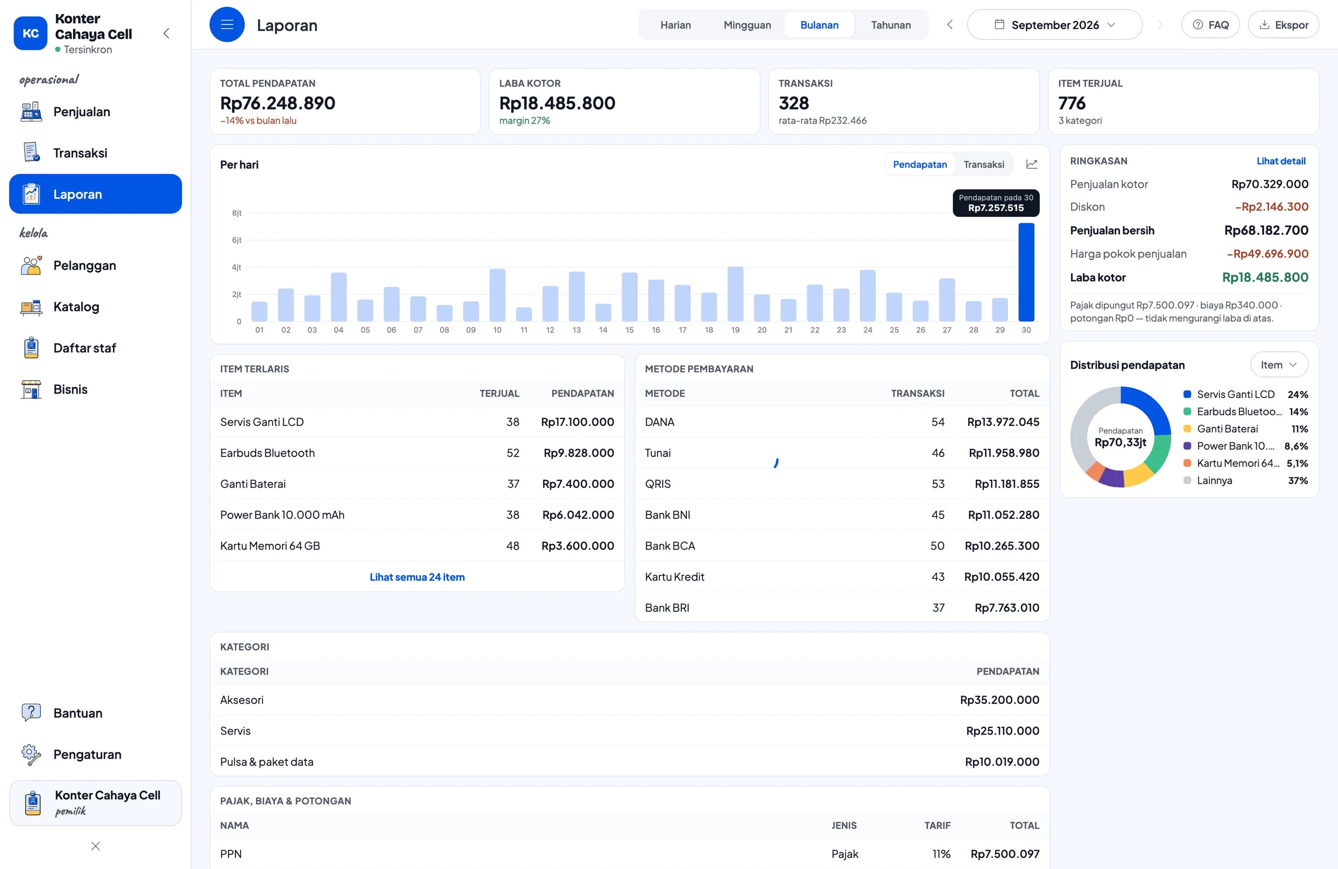The image size is (1338, 869).
Task: Switch chart type with line-chart icon
Action: pos(1031,164)
